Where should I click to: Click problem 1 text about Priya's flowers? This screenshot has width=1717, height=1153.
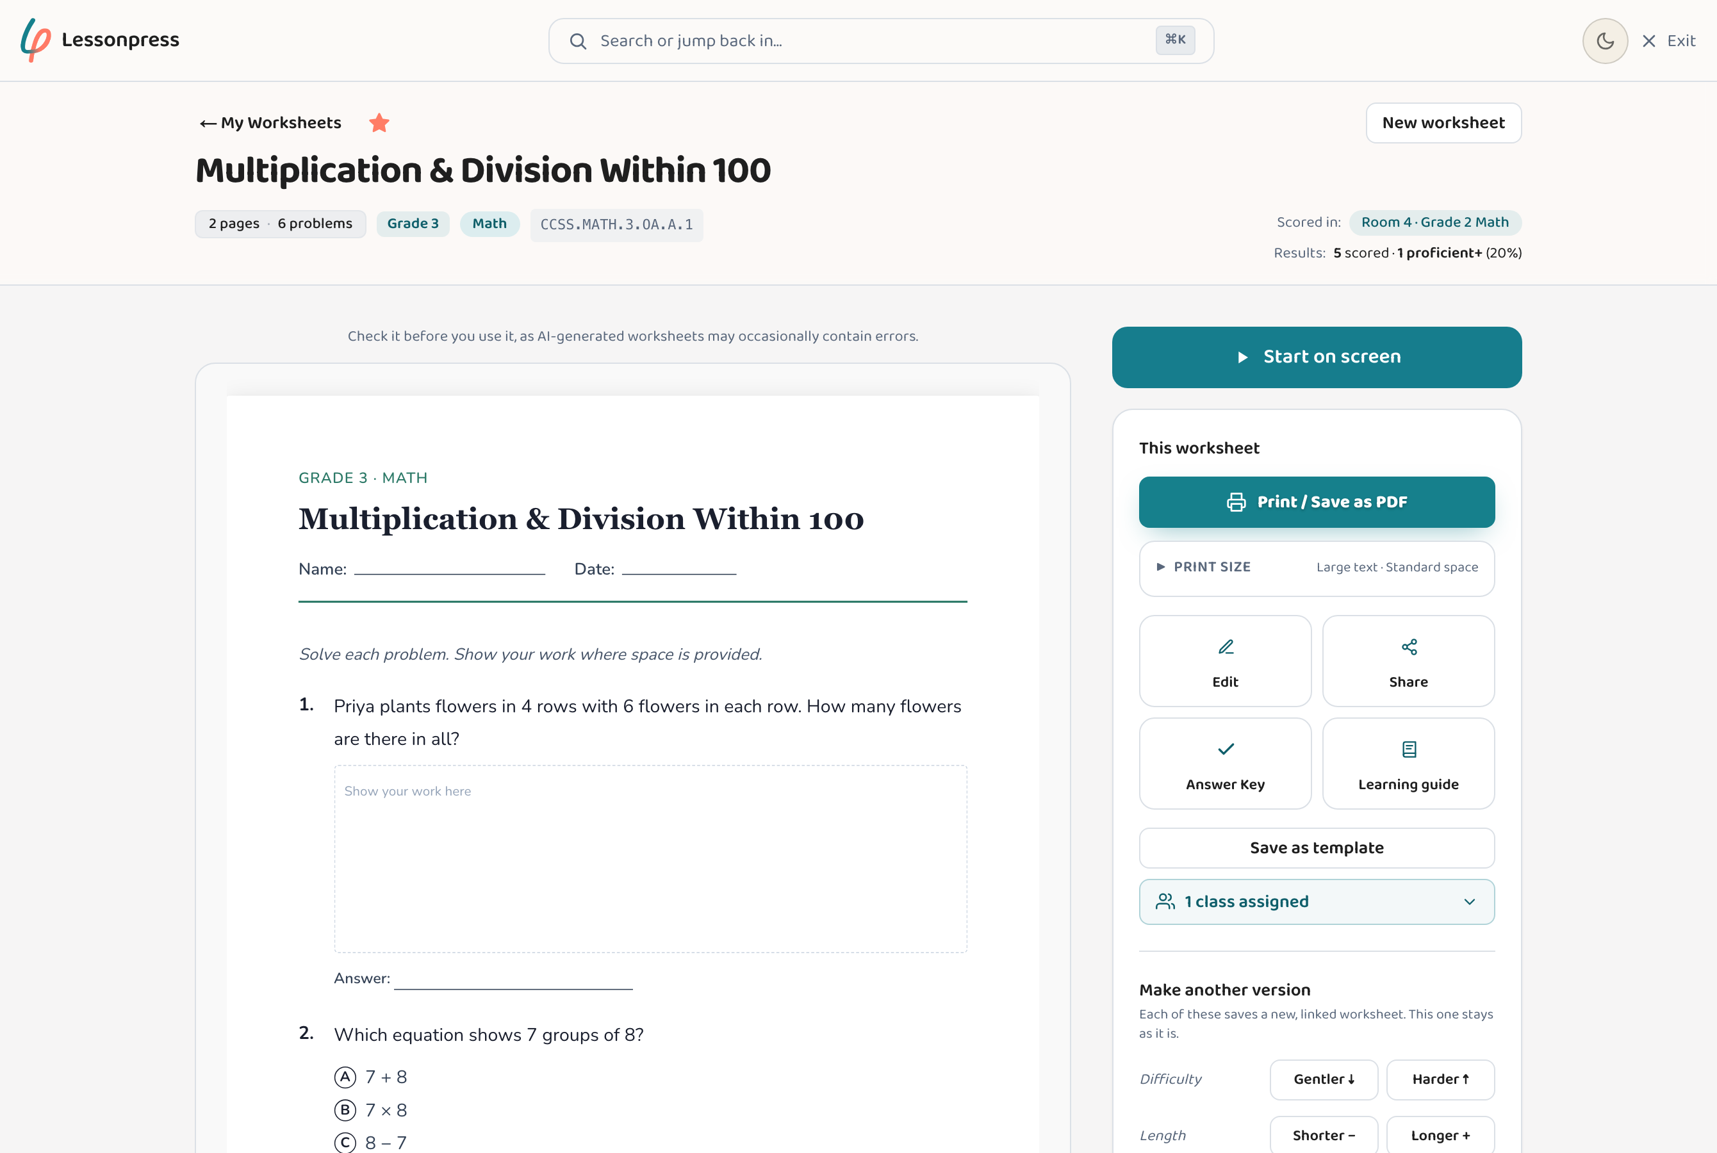(x=647, y=722)
